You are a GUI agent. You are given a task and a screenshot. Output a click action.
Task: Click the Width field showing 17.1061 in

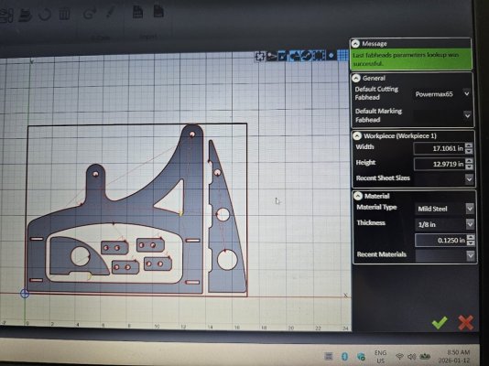[439, 148]
